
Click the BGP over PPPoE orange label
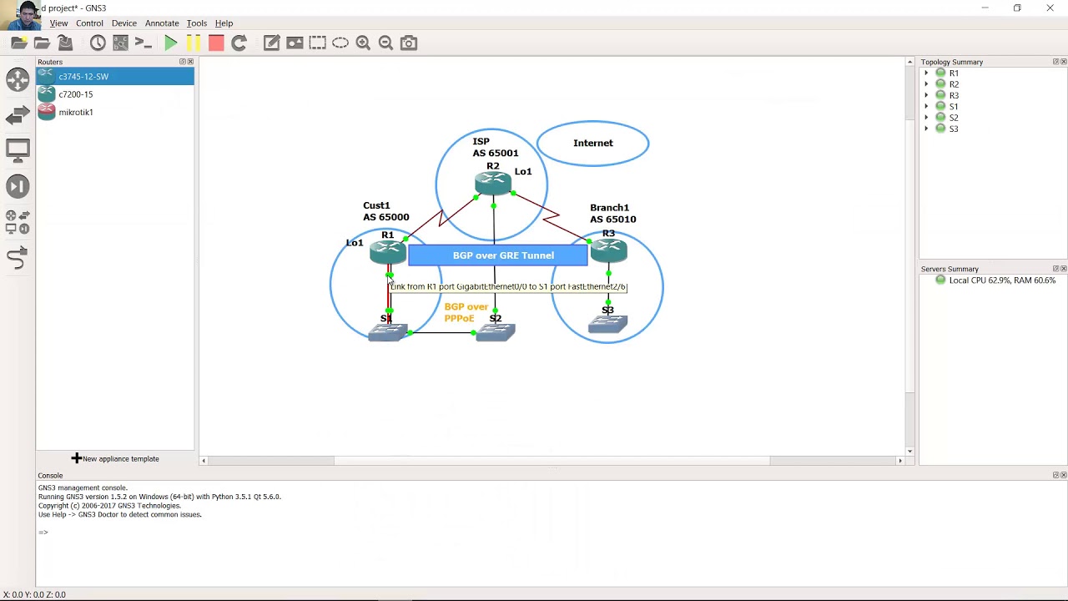(x=466, y=312)
